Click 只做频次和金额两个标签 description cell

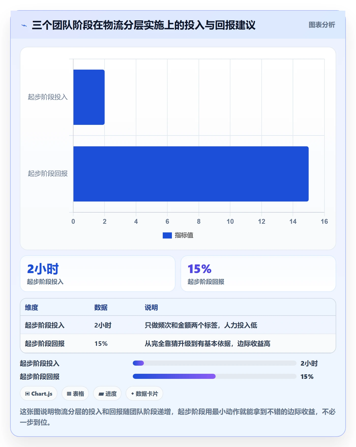coord(201,325)
